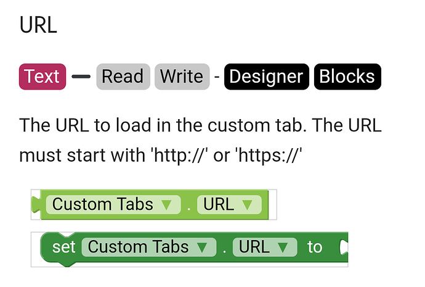Open URL property dropdown in getter block
The height and width of the screenshot is (287, 425).
(229, 204)
